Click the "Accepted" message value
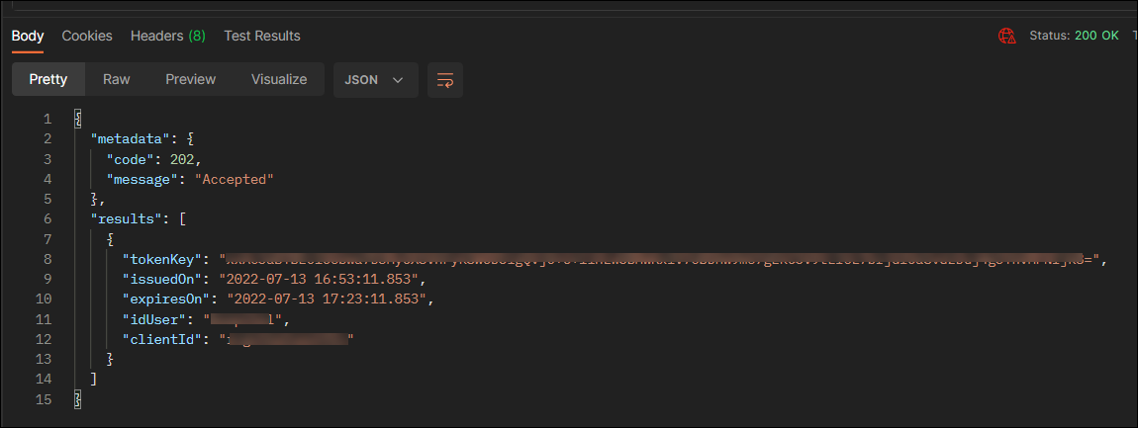The image size is (1138, 428). [234, 179]
